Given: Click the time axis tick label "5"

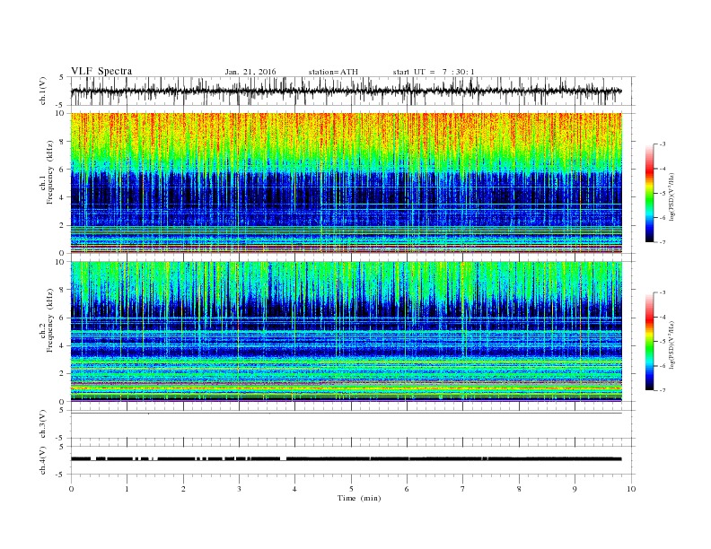Looking at the screenshot, I should click(351, 489).
